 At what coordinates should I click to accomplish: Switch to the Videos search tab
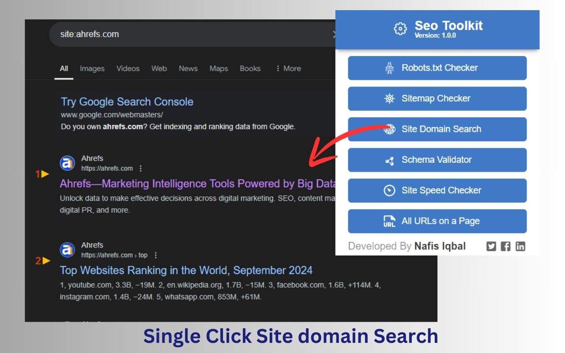pyautogui.click(x=128, y=68)
